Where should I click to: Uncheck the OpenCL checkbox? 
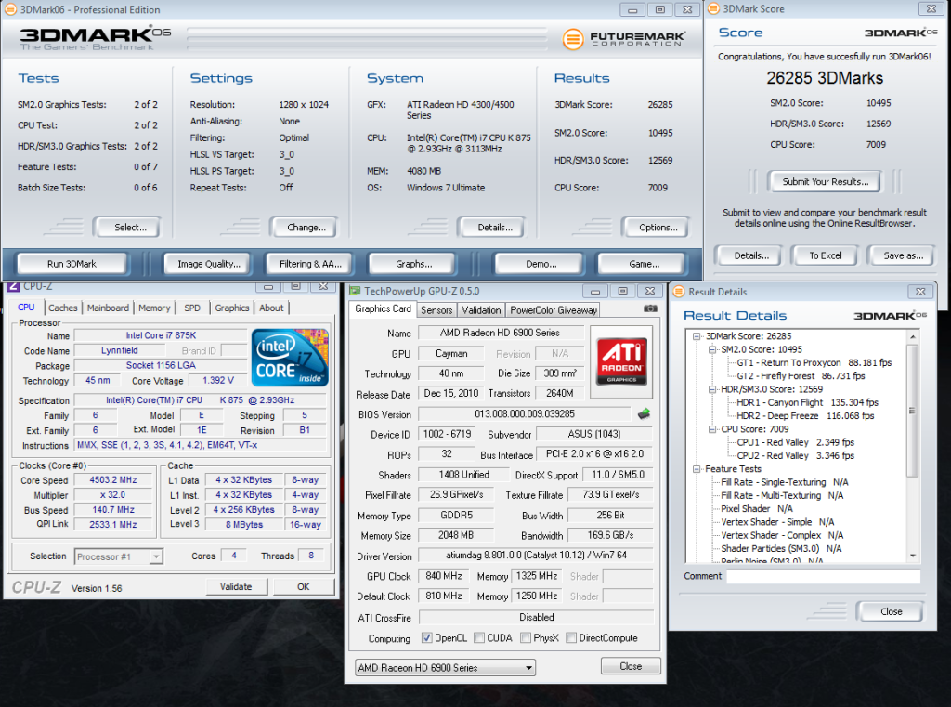click(427, 638)
